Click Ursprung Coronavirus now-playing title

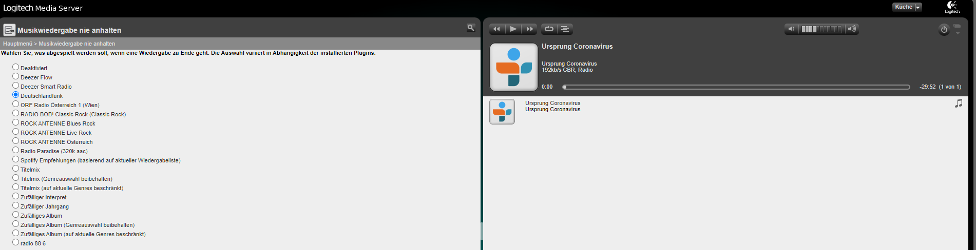pos(577,47)
